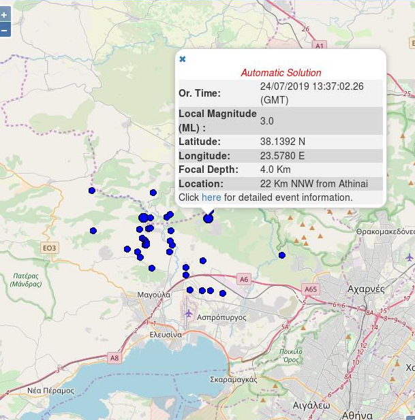Zoom out the map with minus button
Image resolution: width=415 pixels, height=420 pixels.
coord(5,30)
